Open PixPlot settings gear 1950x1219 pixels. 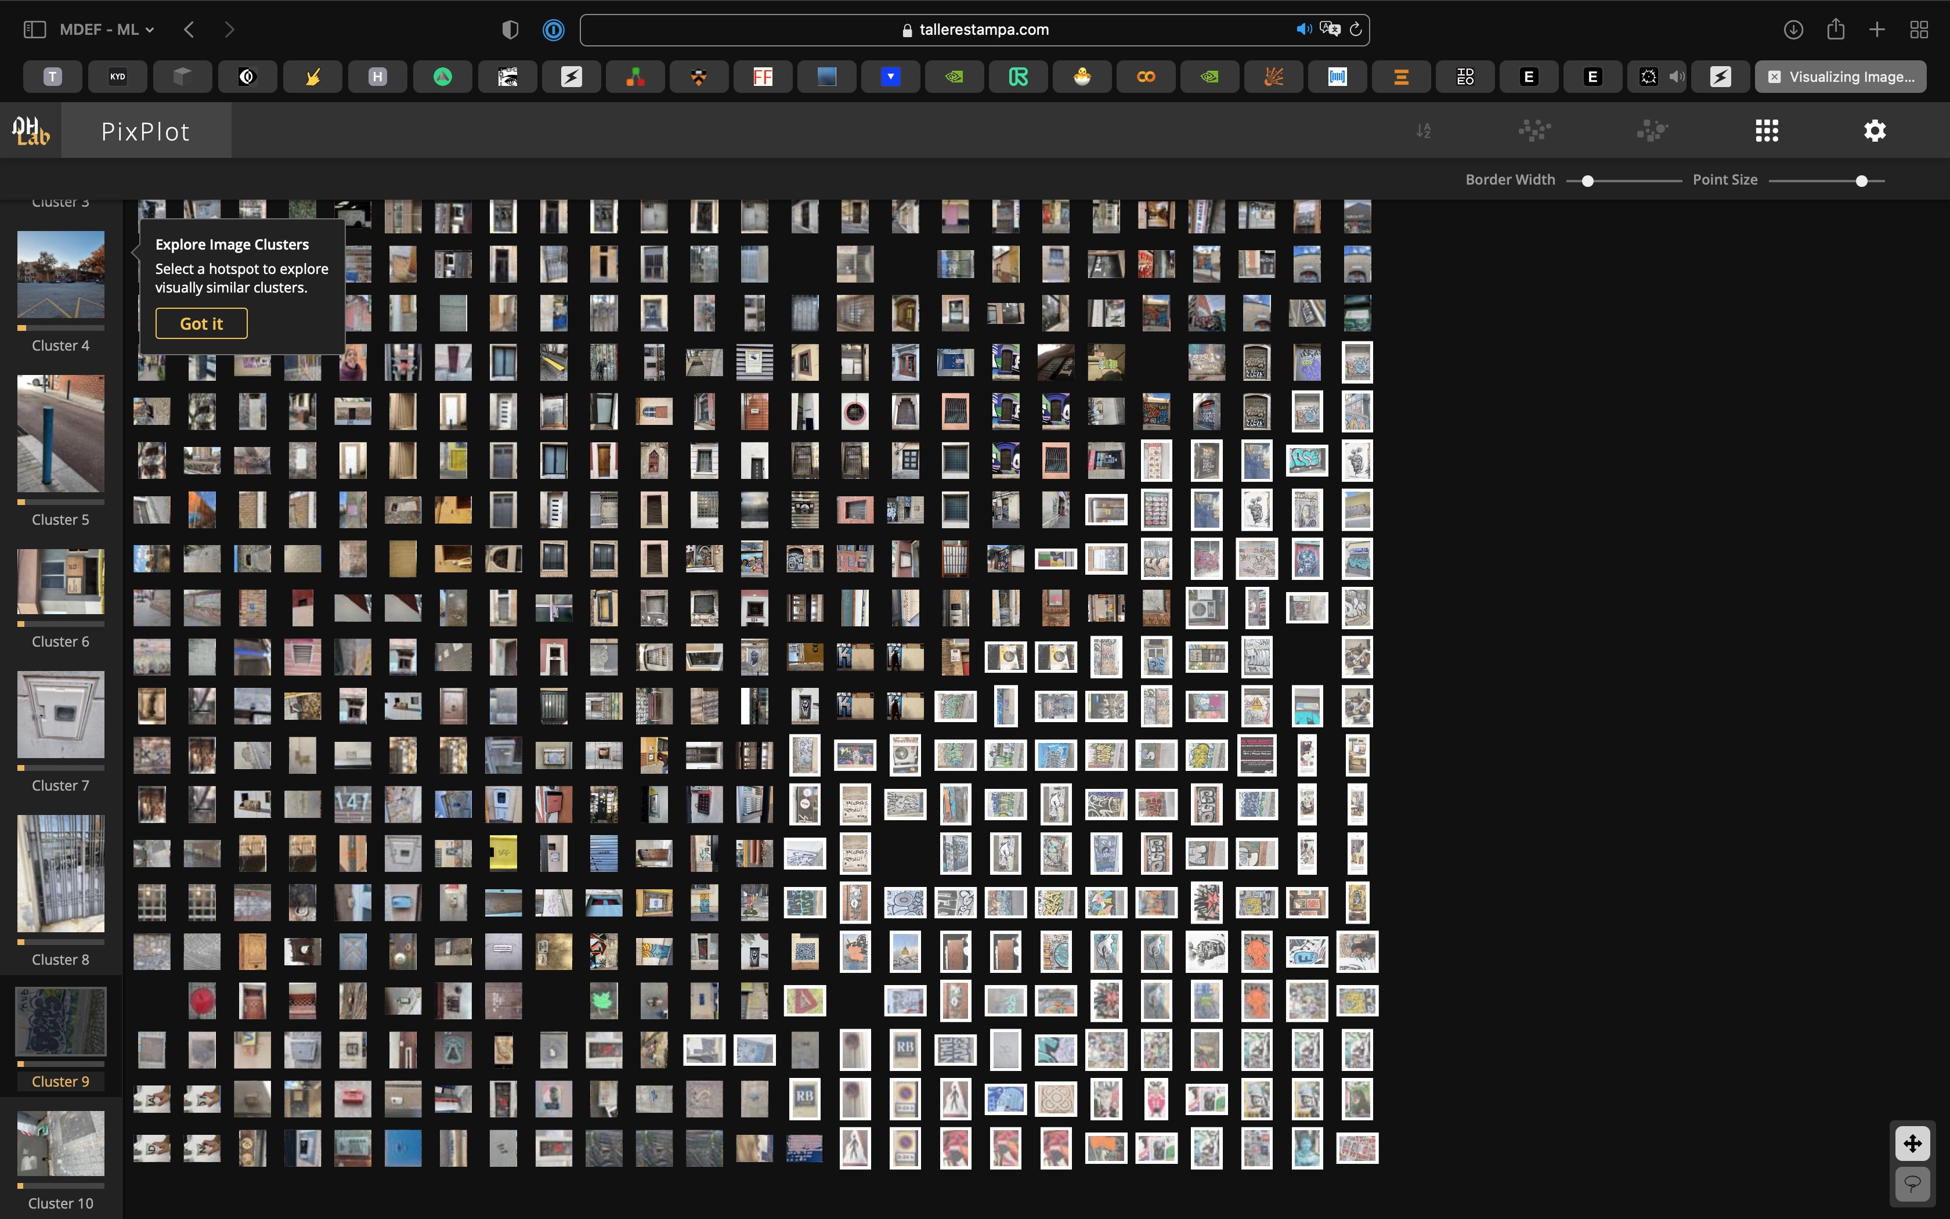1874,131
